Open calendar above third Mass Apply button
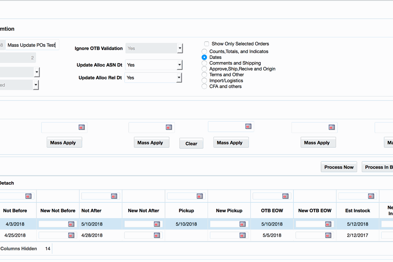The image size is (393, 262). (x=248, y=126)
